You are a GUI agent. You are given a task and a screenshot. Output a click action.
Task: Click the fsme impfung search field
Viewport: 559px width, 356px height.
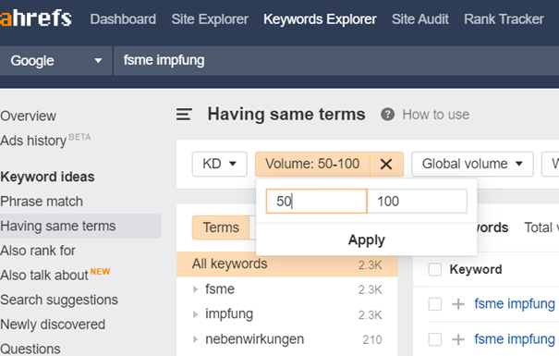tap(335, 61)
